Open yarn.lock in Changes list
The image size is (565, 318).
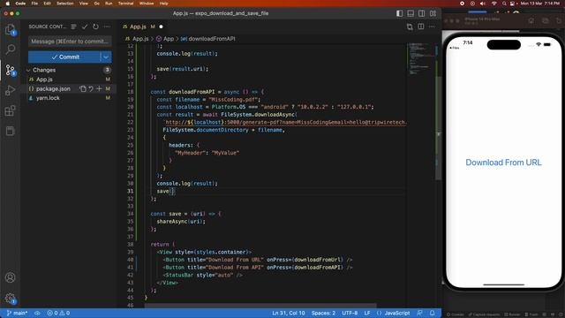48,98
